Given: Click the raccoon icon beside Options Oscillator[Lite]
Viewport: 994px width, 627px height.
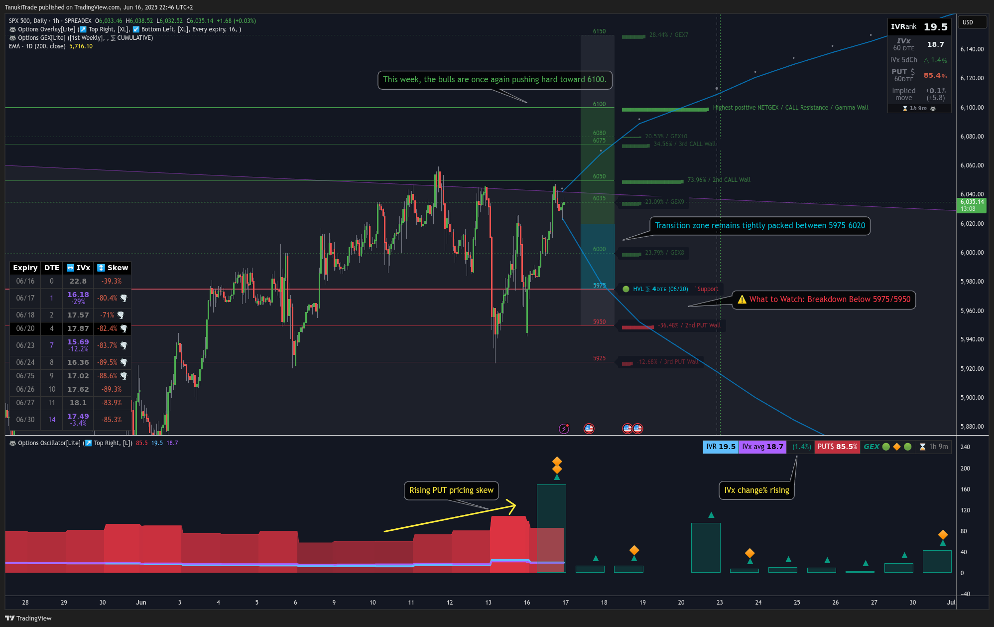Looking at the screenshot, I should (12, 443).
